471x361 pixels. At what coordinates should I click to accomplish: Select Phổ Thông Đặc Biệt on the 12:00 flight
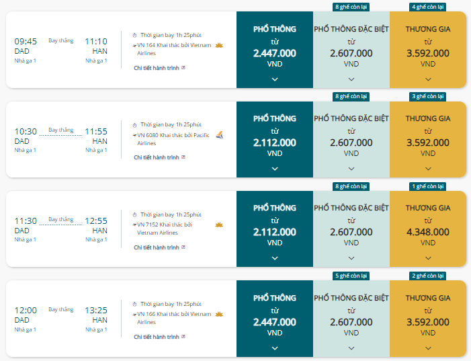point(351,316)
